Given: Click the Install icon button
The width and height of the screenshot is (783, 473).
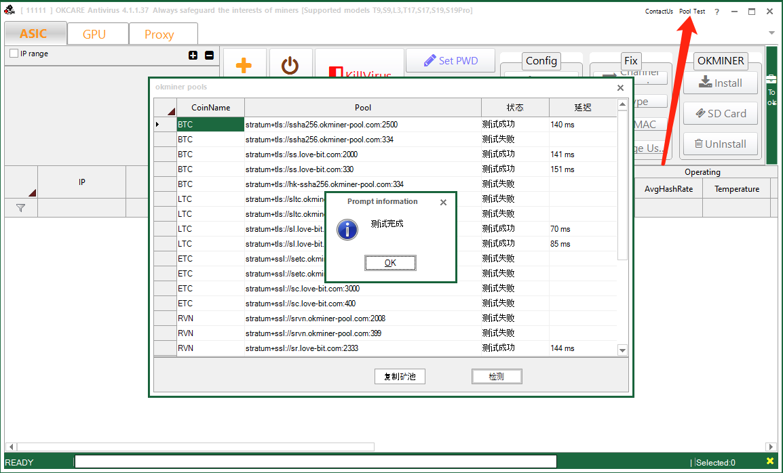Looking at the screenshot, I should tap(720, 83).
